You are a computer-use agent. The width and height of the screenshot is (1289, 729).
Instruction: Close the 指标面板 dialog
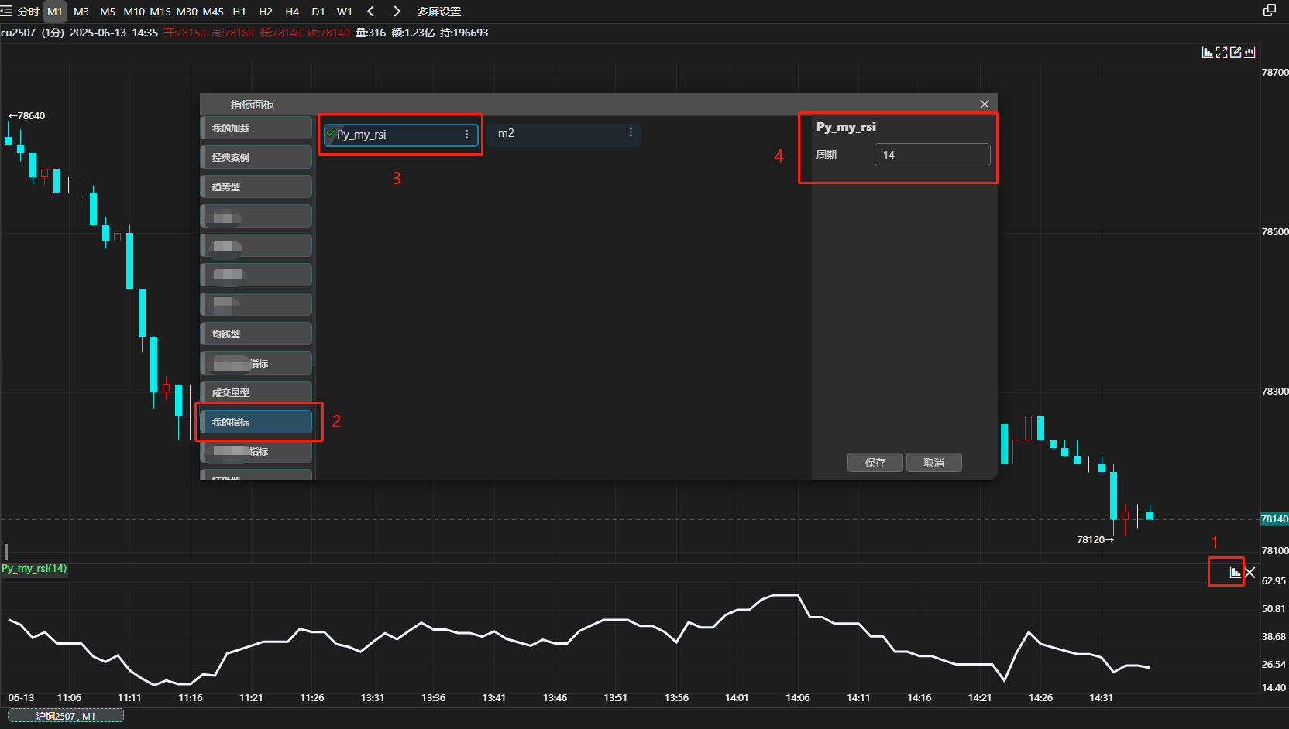tap(985, 104)
